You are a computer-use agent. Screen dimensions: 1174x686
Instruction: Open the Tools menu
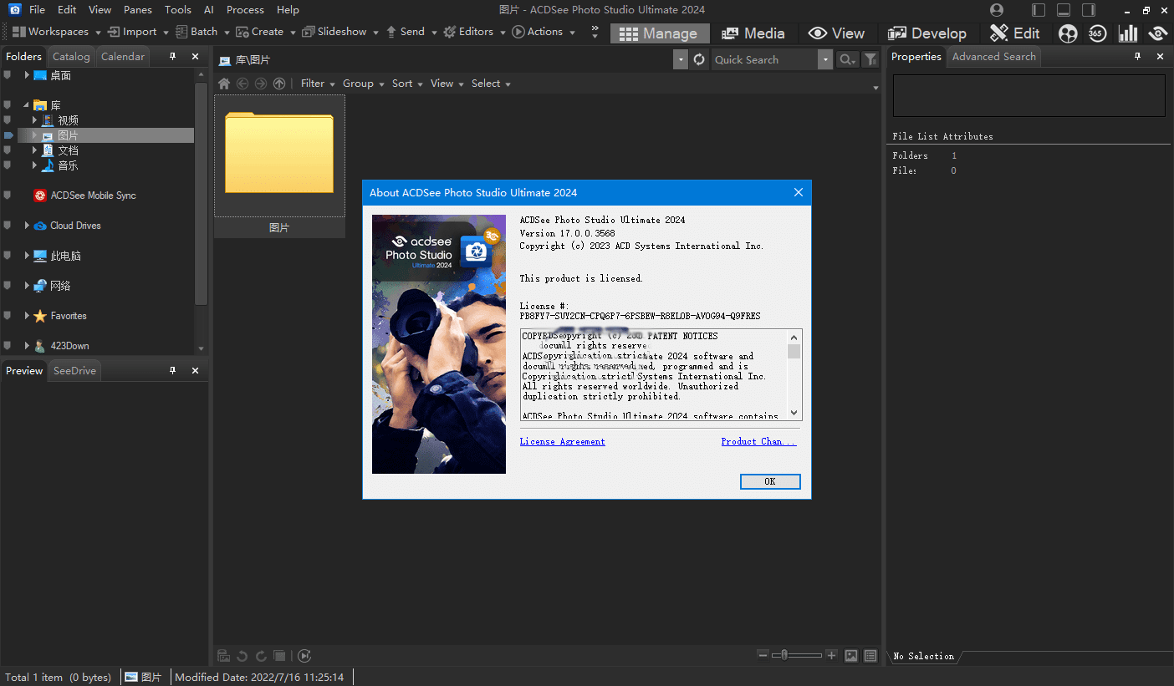coord(177,9)
